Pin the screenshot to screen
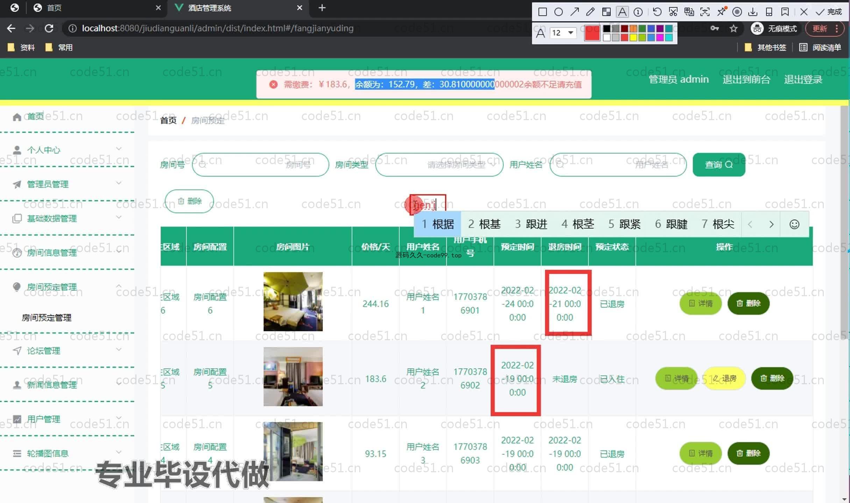This screenshot has height=503, width=850. click(721, 12)
